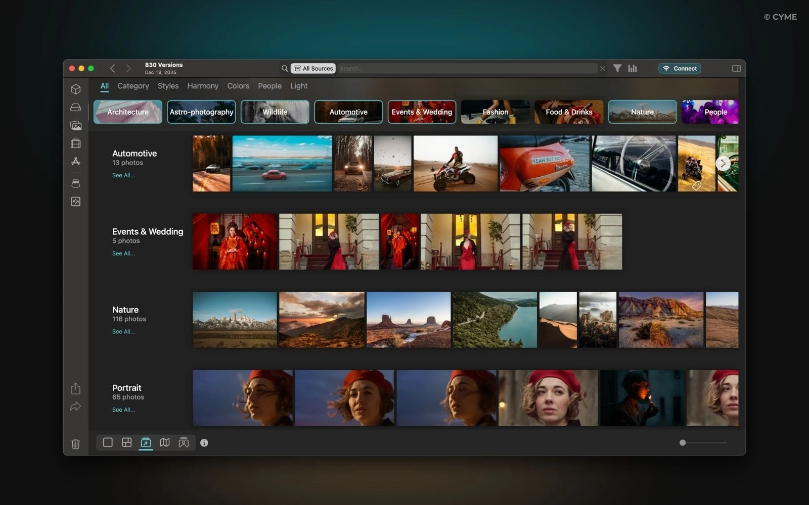Toggle the right sidebar panel

point(736,68)
